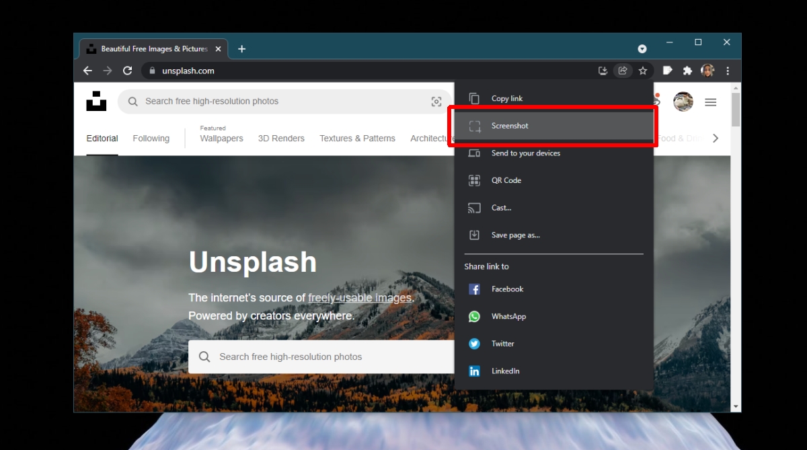Click the extension icon beside the puzzle piece
Image resolution: width=807 pixels, height=450 pixels.
click(668, 71)
